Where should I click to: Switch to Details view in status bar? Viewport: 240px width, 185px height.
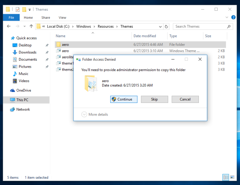(x=226, y=177)
